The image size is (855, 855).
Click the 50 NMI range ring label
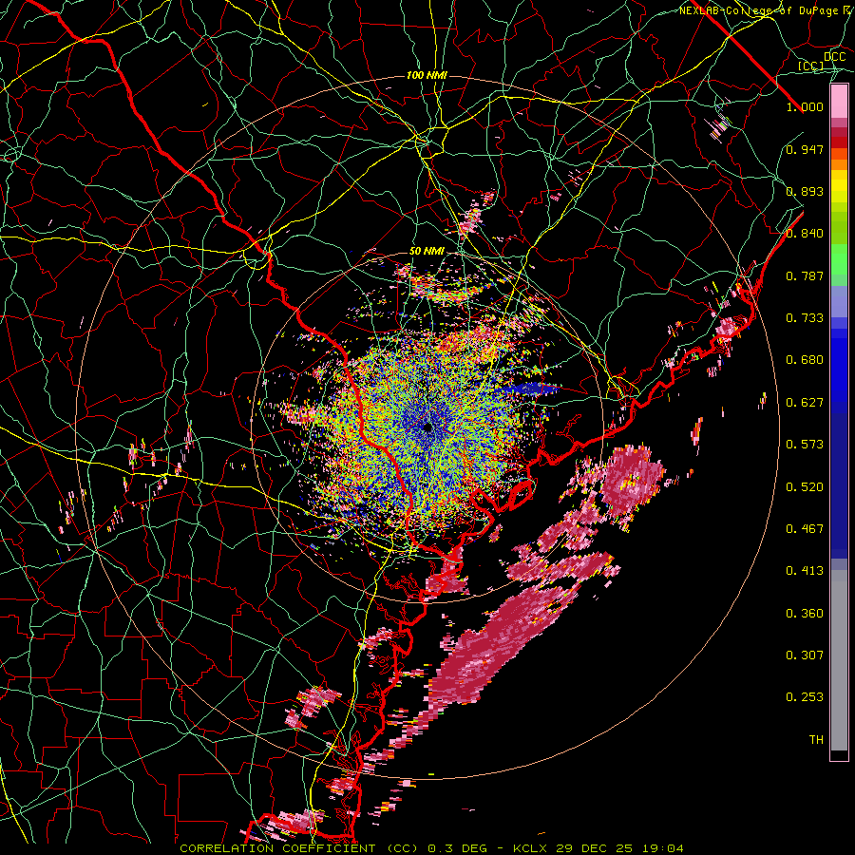427,251
